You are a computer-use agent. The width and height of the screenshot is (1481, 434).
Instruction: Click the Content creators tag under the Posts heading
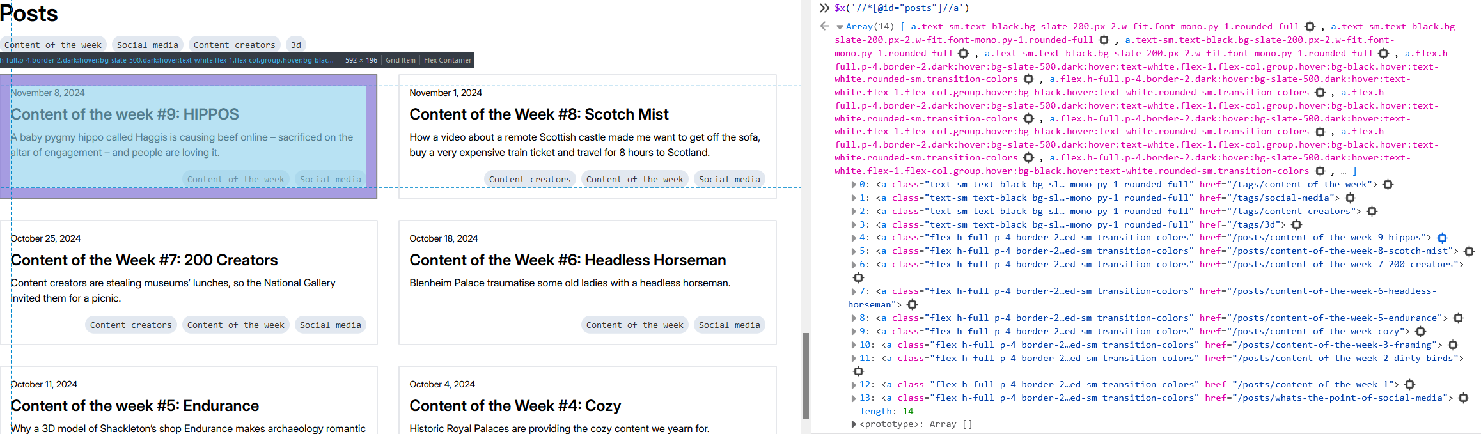[x=234, y=45]
